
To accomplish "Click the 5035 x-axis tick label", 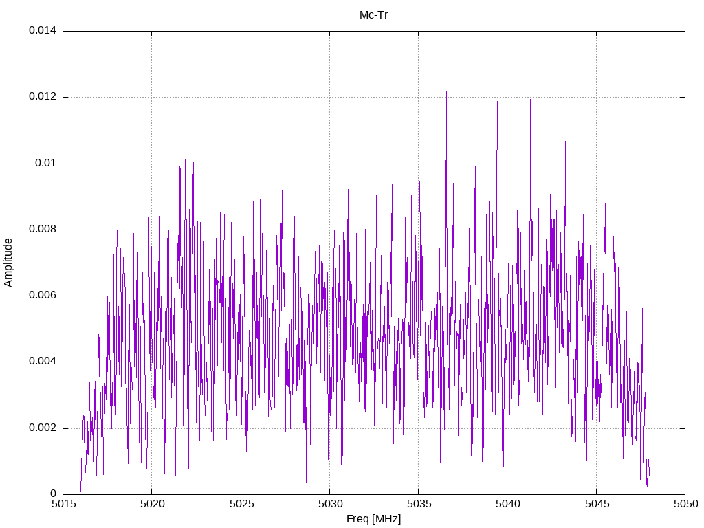I will (419, 504).
